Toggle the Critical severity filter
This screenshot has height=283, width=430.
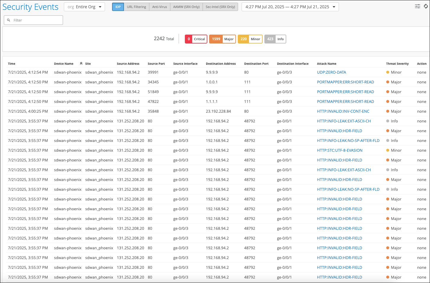[x=196, y=39]
